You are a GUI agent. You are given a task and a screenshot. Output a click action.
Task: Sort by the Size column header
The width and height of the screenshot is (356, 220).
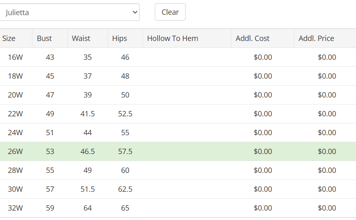click(x=16, y=38)
